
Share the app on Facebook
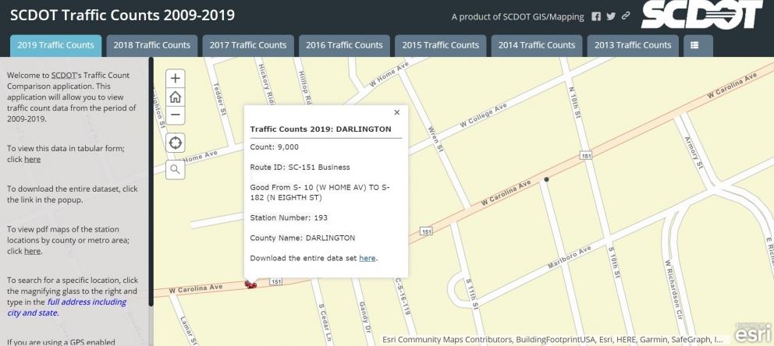596,16
